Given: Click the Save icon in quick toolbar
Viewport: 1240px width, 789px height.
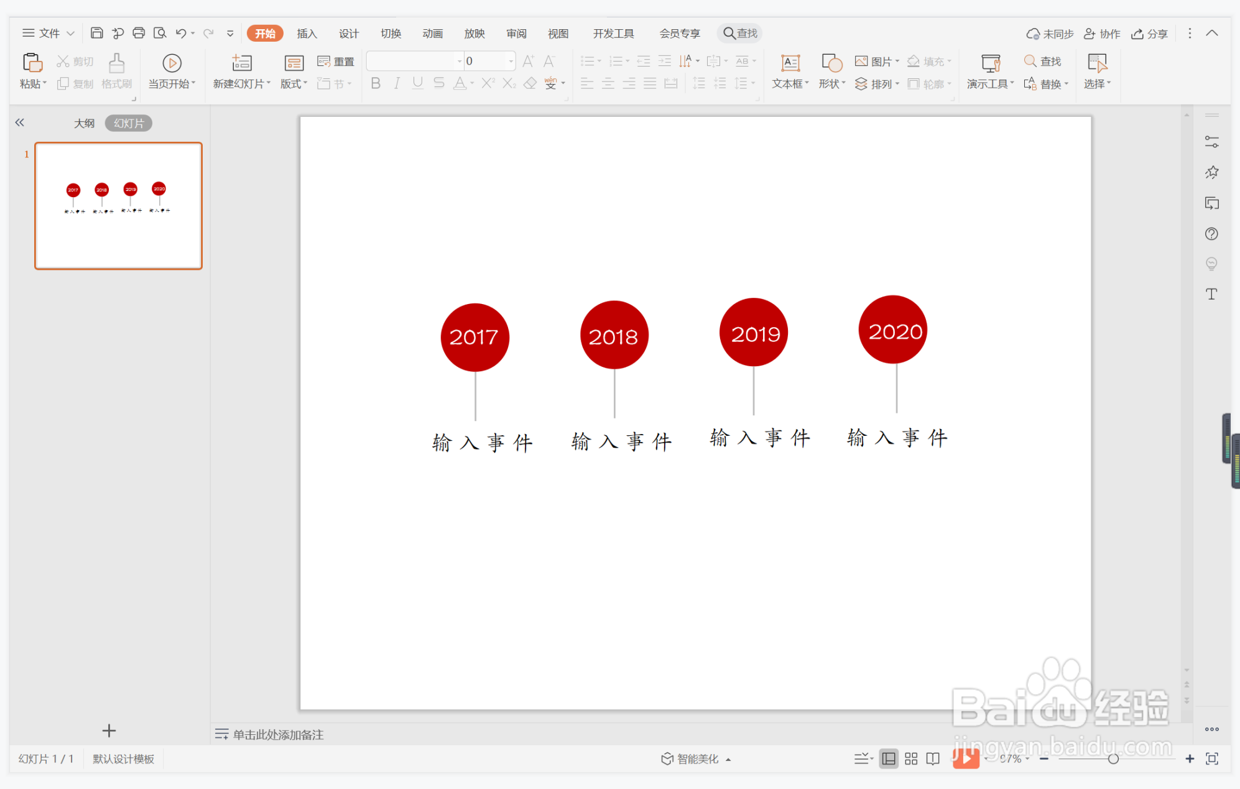Looking at the screenshot, I should [x=96, y=33].
